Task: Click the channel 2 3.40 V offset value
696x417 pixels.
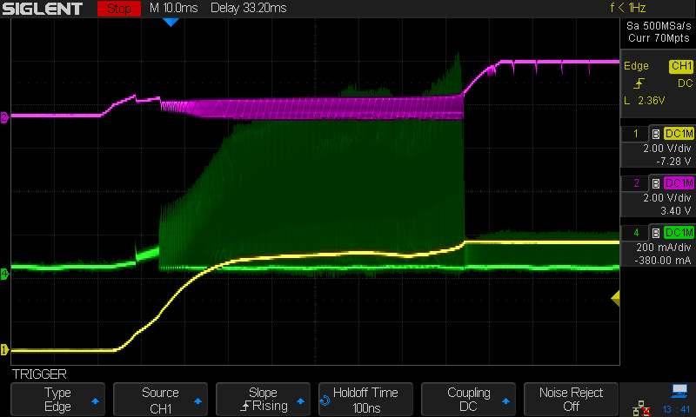Action: (x=676, y=211)
